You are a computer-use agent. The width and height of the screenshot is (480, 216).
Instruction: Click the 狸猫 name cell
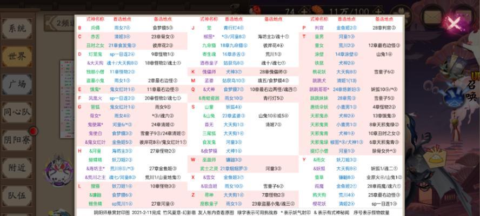[x=95, y=186]
